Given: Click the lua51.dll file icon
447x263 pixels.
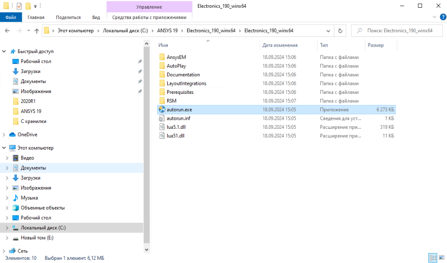Looking at the screenshot, I should pyautogui.click(x=162, y=136).
